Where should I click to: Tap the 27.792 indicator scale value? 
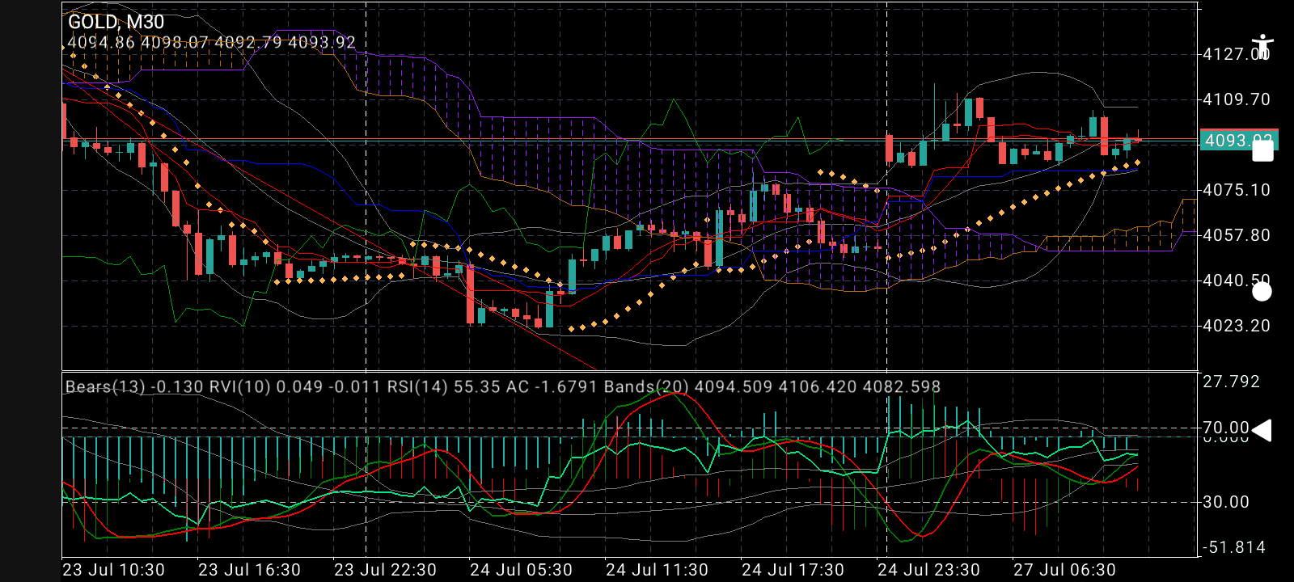[x=1231, y=382]
